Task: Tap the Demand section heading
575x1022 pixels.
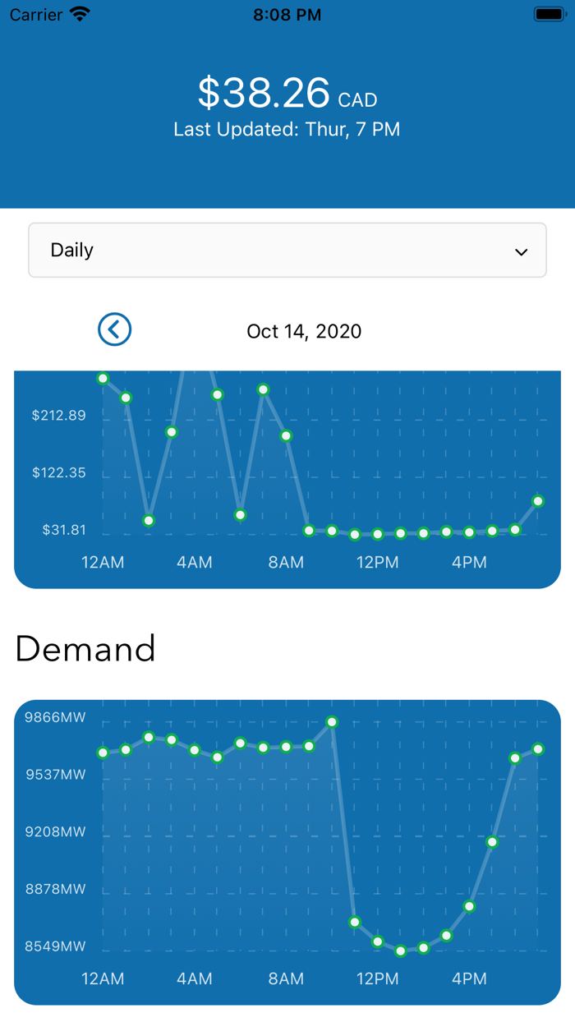Action: 85,649
